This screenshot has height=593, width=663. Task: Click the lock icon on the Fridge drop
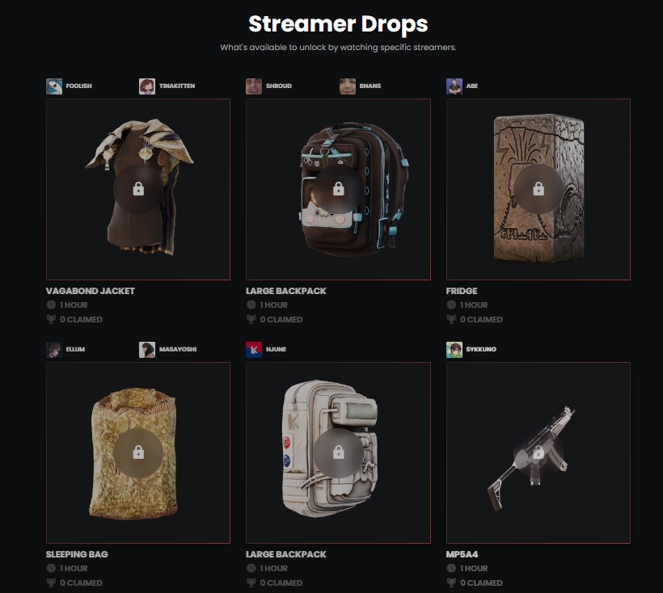[538, 189]
